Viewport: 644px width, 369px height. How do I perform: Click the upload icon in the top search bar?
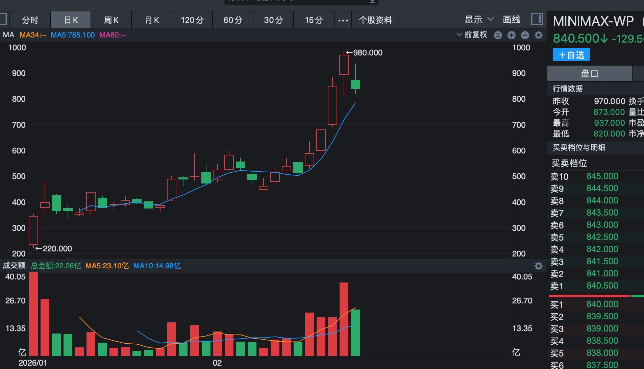pos(372,1)
